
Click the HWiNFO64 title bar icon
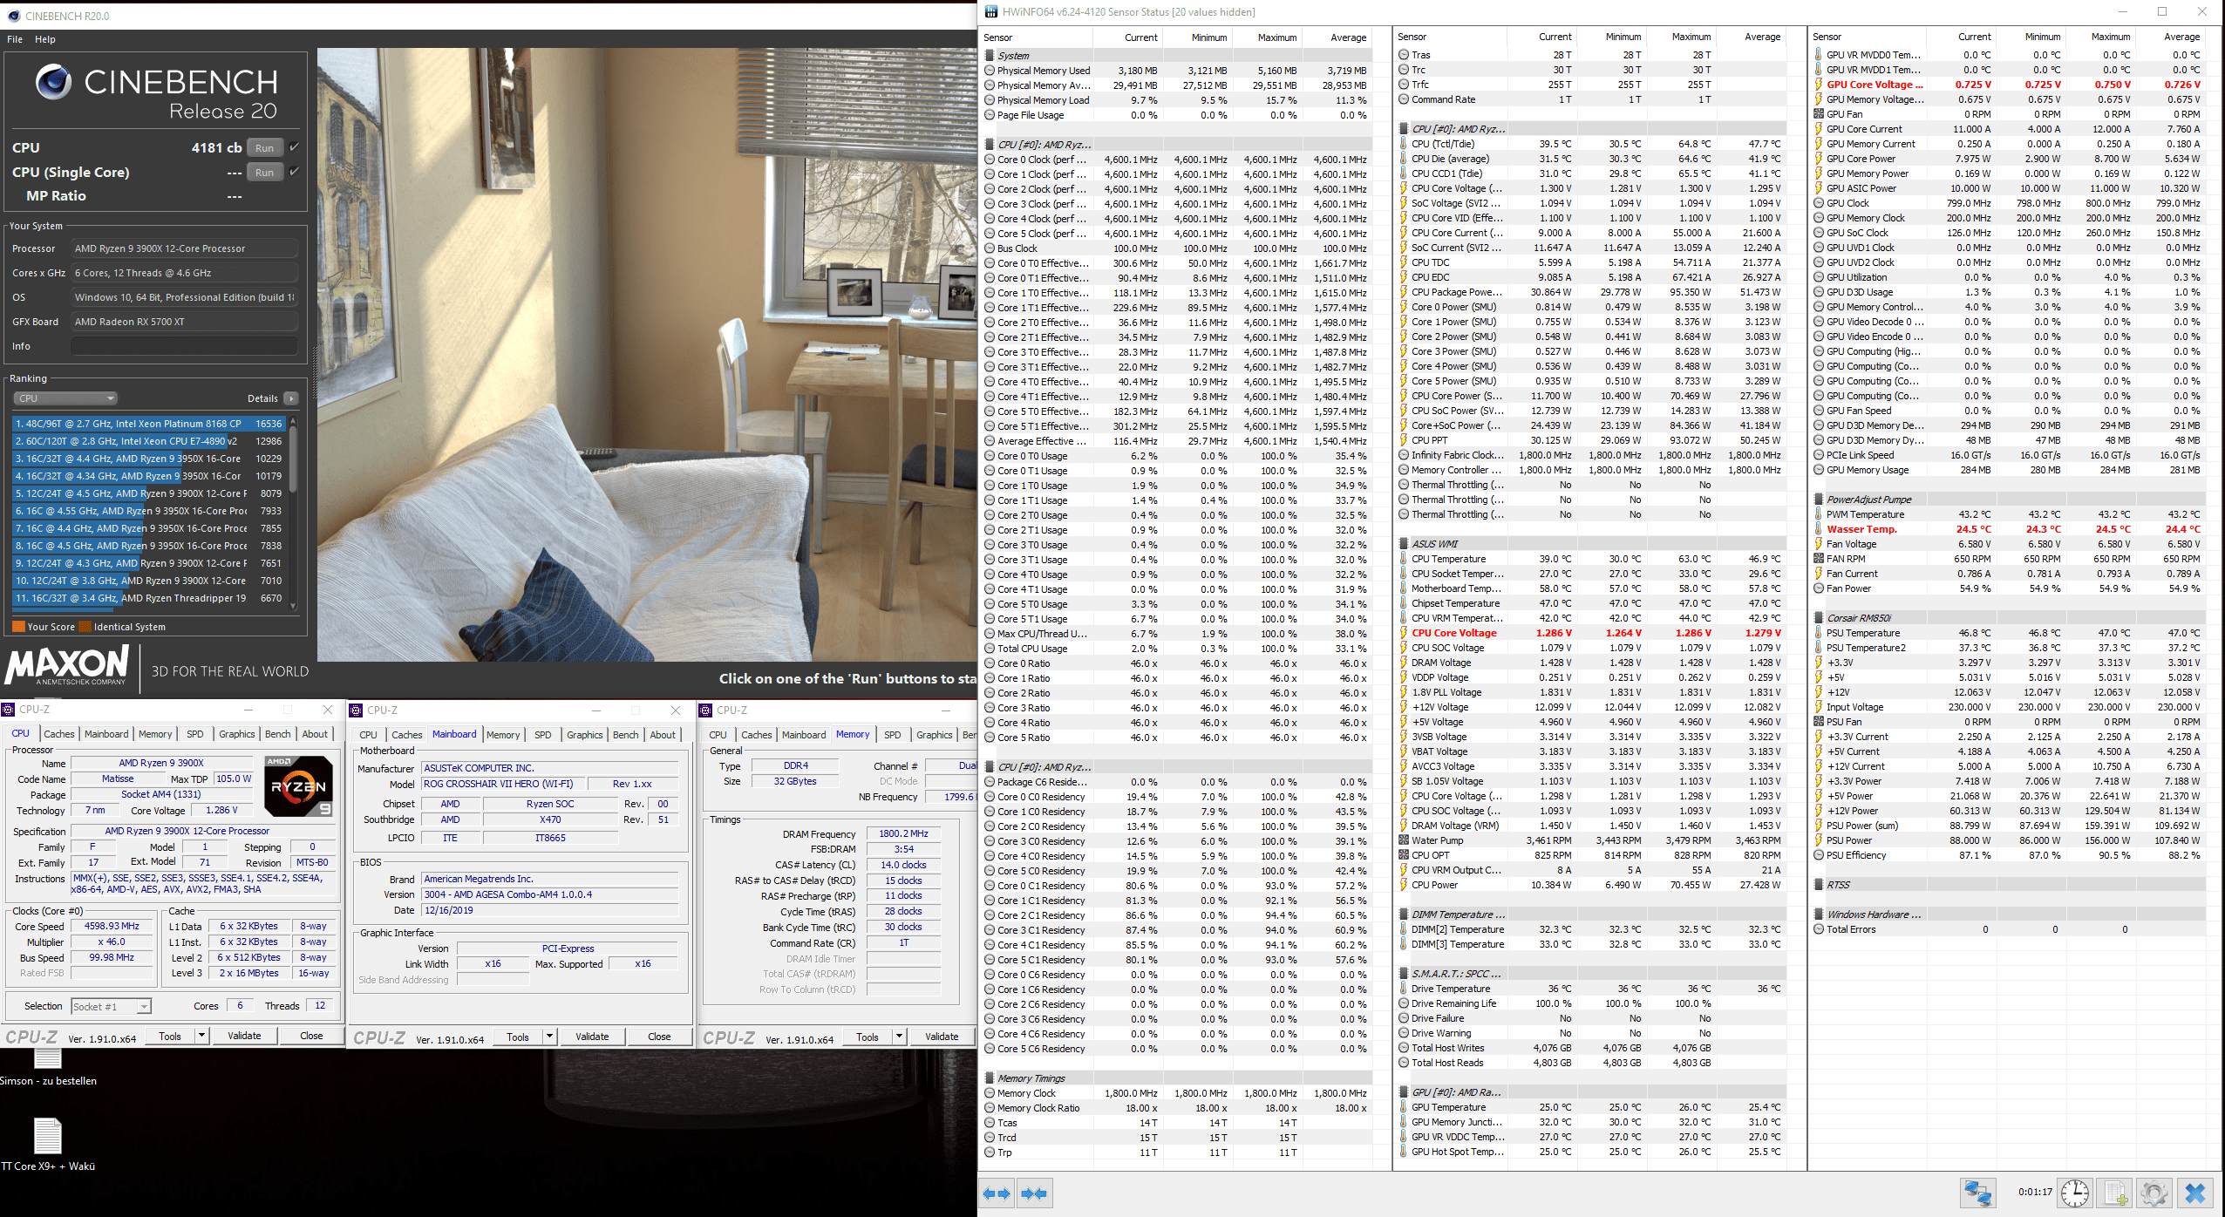[x=991, y=12]
